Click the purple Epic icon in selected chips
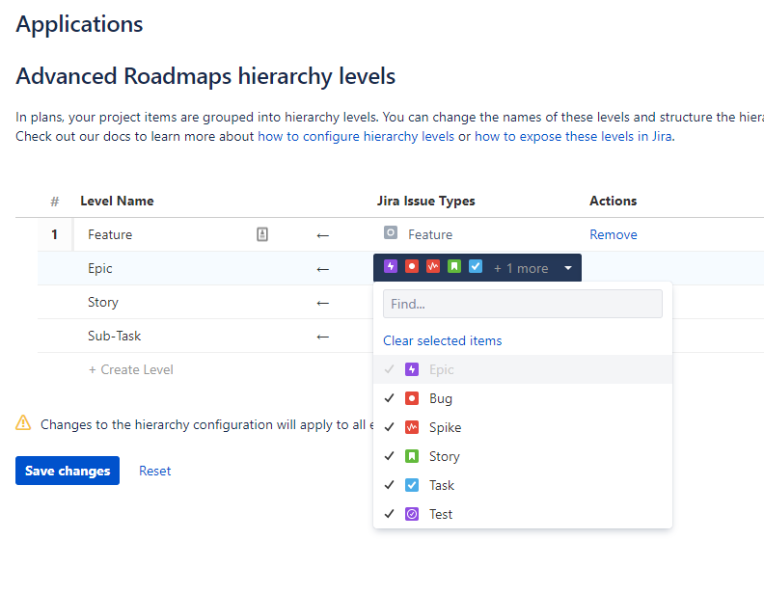 pyautogui.click(x=391, y=266)
